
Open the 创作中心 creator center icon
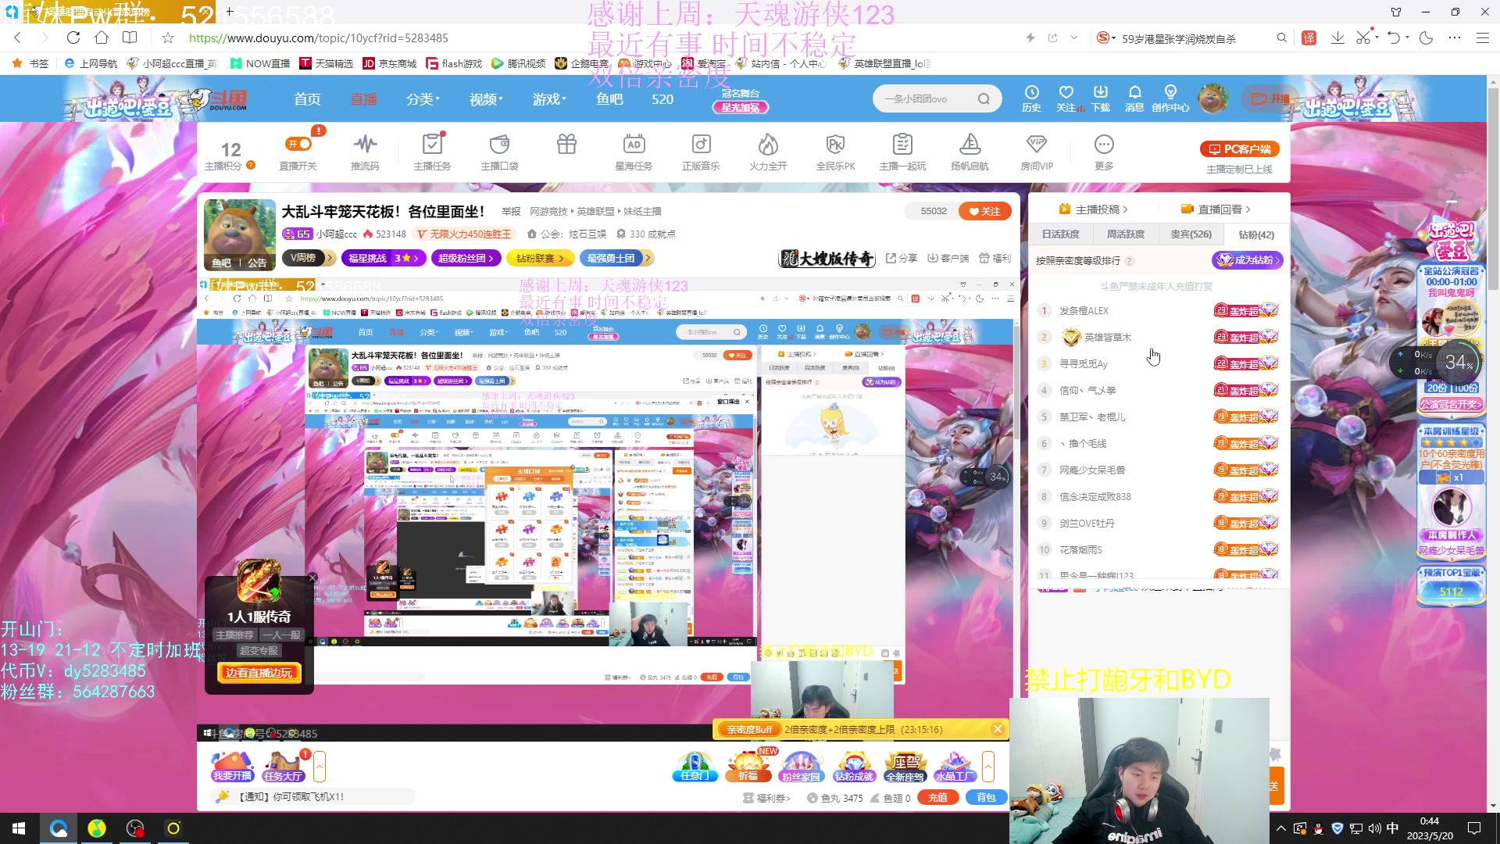(1170, 98)
